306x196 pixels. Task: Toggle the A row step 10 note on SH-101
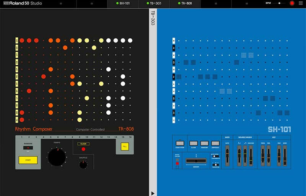click(244, 55)
